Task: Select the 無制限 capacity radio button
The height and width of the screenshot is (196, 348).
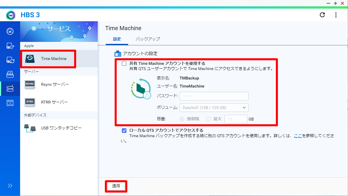Action: 182,119
